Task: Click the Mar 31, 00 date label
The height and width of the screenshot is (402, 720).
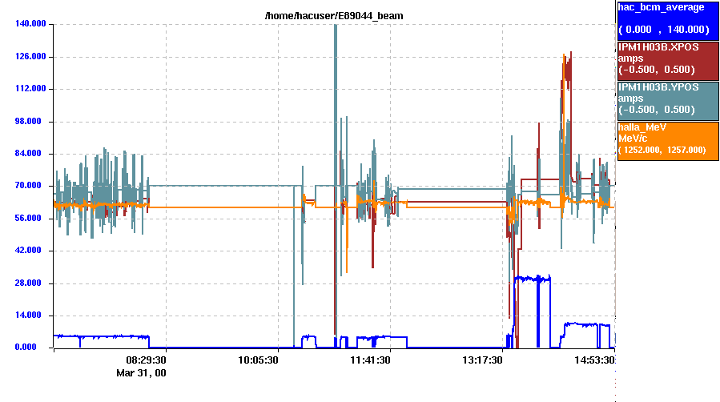Action: [x=142, y=373]
